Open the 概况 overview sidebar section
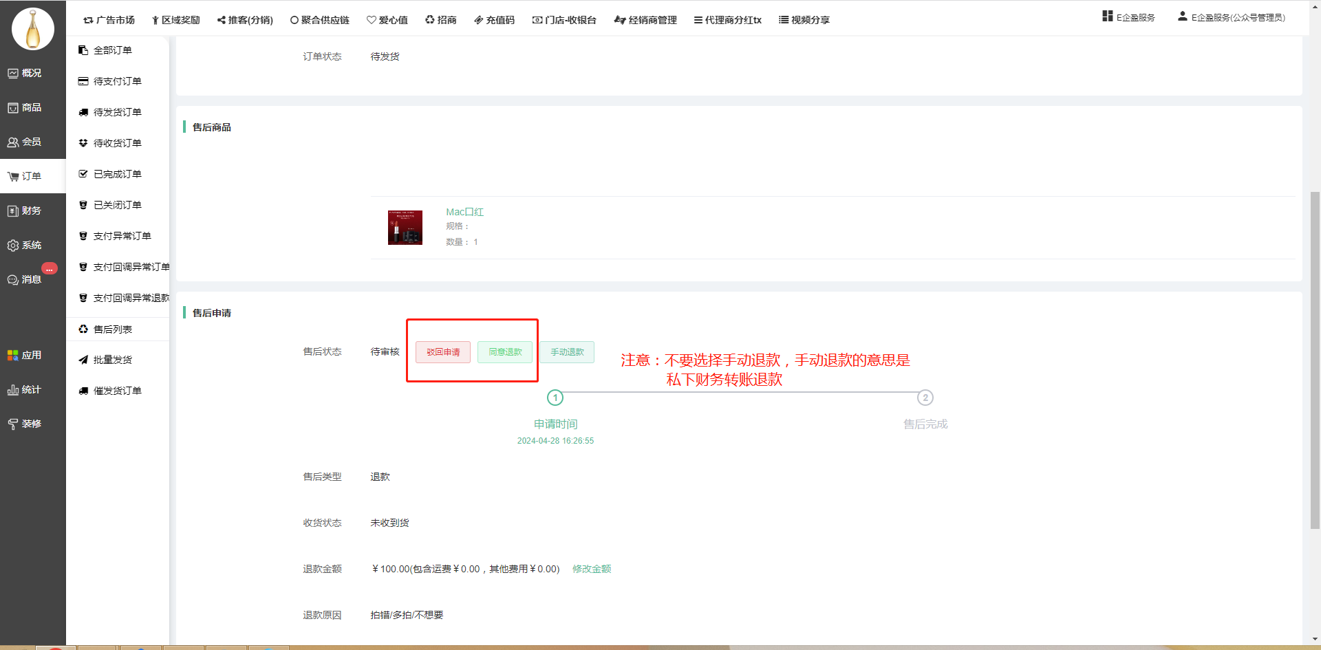1321x650 pixels. pos(25,73)
